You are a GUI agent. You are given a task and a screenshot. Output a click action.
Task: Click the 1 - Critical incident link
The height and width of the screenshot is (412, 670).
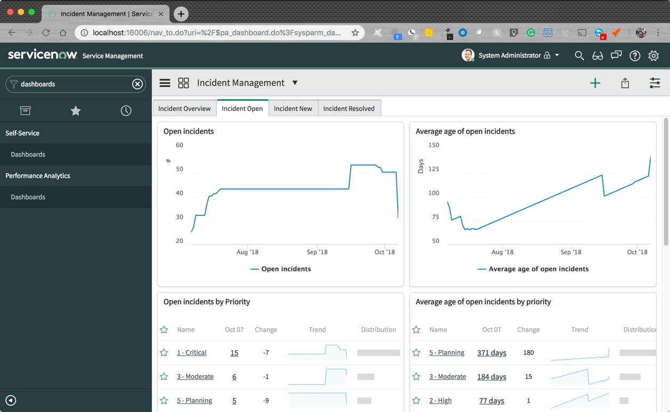pos(192,352)
